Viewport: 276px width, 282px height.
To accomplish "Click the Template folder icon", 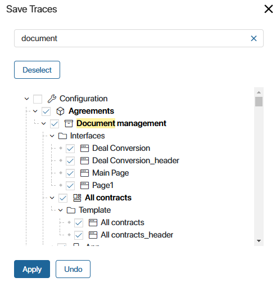I will click(71, 210).
